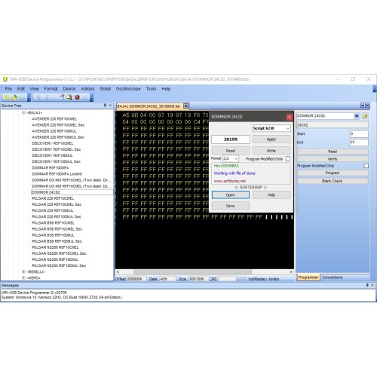Expand the BENELLI tree node
This screenshot has width=377, height=377.
pyautogui.click(x=23, y=271)
